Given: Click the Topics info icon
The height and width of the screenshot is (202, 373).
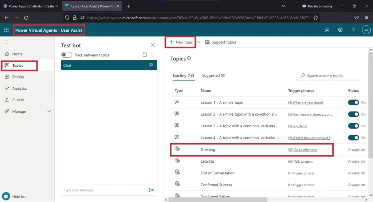Looking at the screenshot, I should pos(189,58).
